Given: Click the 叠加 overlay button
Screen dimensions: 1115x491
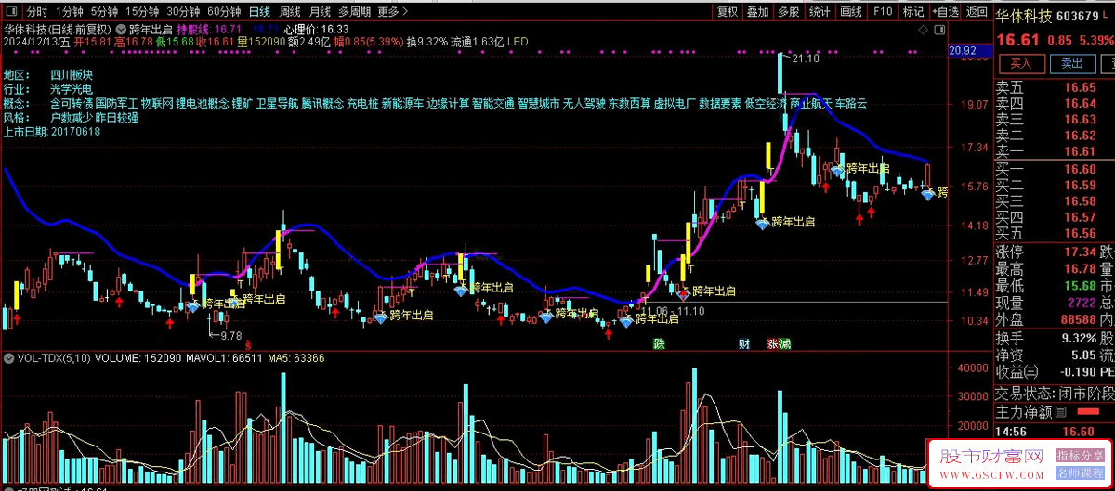Looking at the screenshot, I should pyautogui.click(x=758, y=12).
